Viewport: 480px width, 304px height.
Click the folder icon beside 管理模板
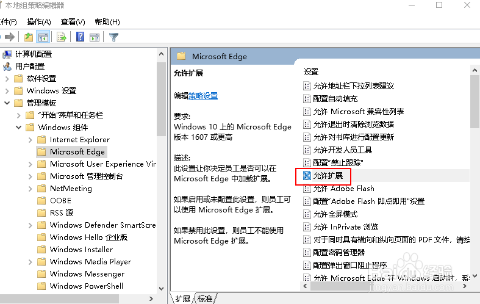[x=18, y=103]
